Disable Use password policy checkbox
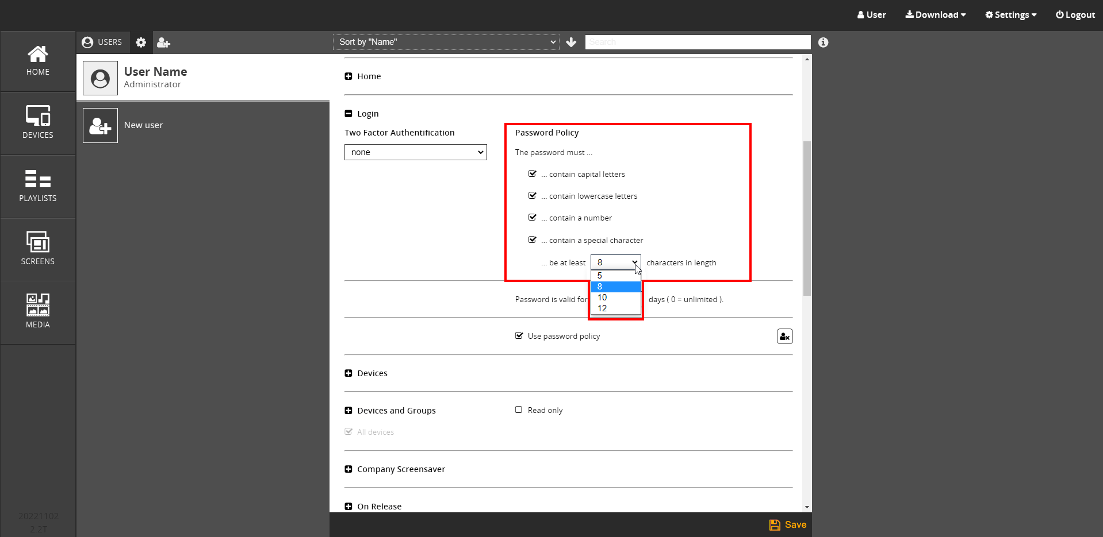The width and height of the screenshot is (1103, 537). [x=519, y=336]
